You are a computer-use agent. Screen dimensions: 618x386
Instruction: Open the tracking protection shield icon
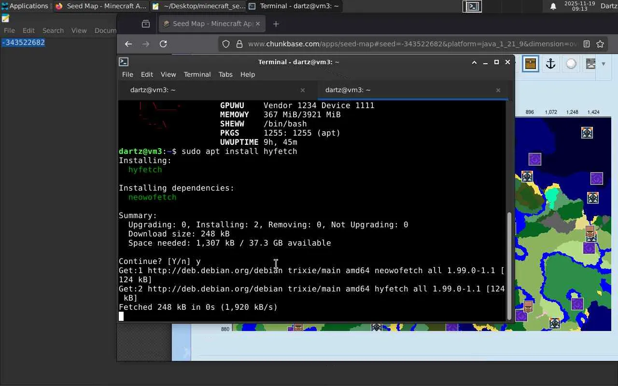coord(226,44)
